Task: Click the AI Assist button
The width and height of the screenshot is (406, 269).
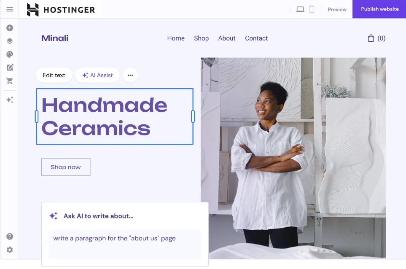Action: 98,75
